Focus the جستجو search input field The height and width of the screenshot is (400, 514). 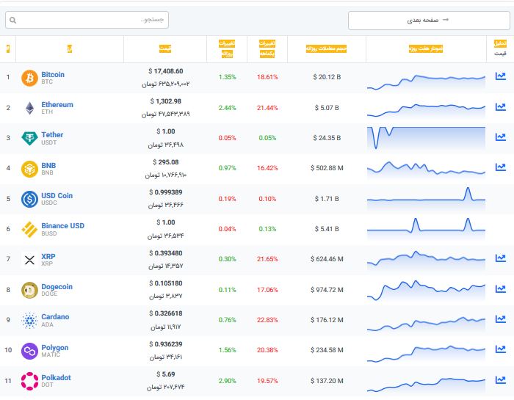tap(87, 20)
